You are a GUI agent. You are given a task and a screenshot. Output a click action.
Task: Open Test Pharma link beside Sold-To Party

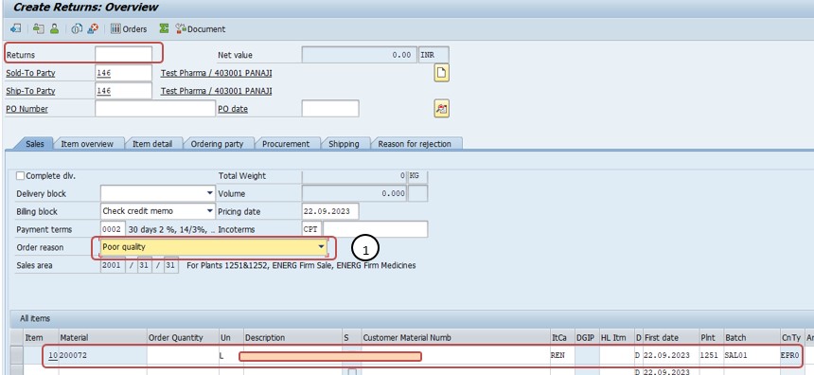coord(217,73)
